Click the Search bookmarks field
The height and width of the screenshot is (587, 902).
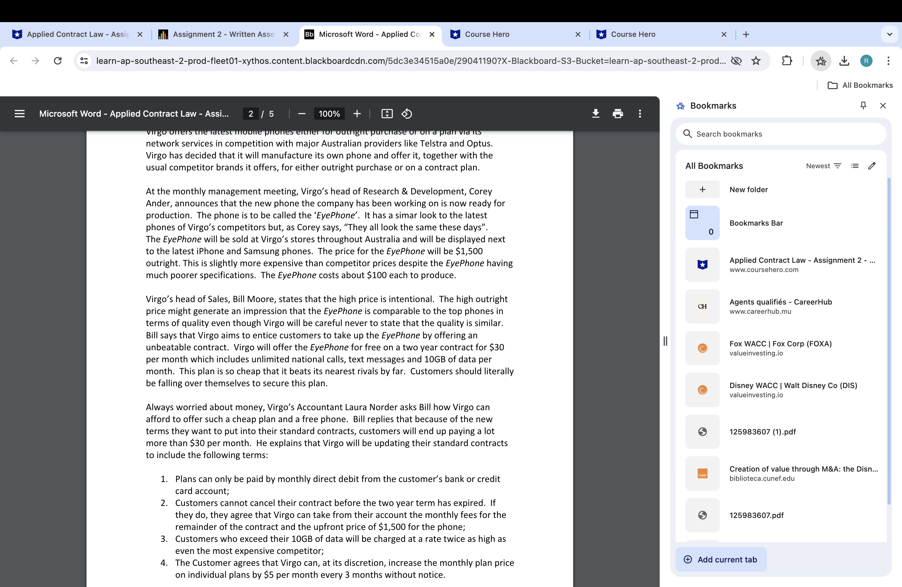tap(781, 134)
